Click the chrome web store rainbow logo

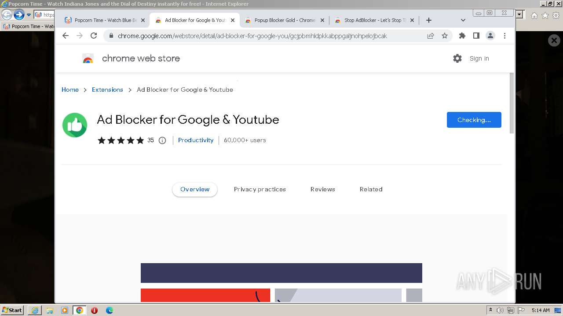pyautogui.click(x=88, y=59)
